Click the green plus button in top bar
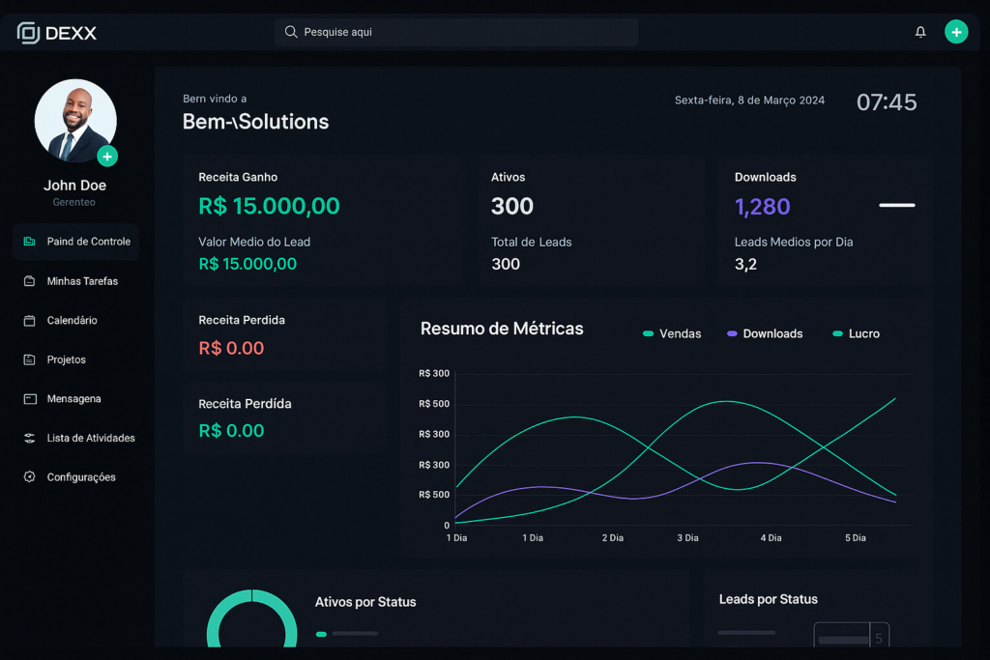990x660 pixels. [x=956, y=32]
